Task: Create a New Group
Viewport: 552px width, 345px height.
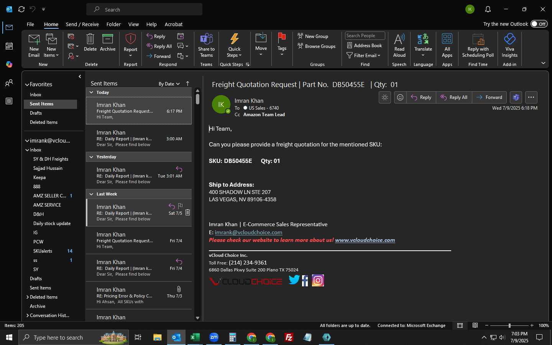Action: click(x=313, y=36)
